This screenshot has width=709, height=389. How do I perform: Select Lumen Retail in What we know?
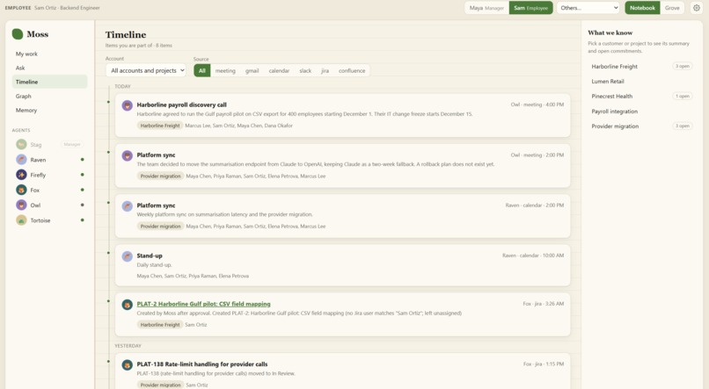click(640, 82)
